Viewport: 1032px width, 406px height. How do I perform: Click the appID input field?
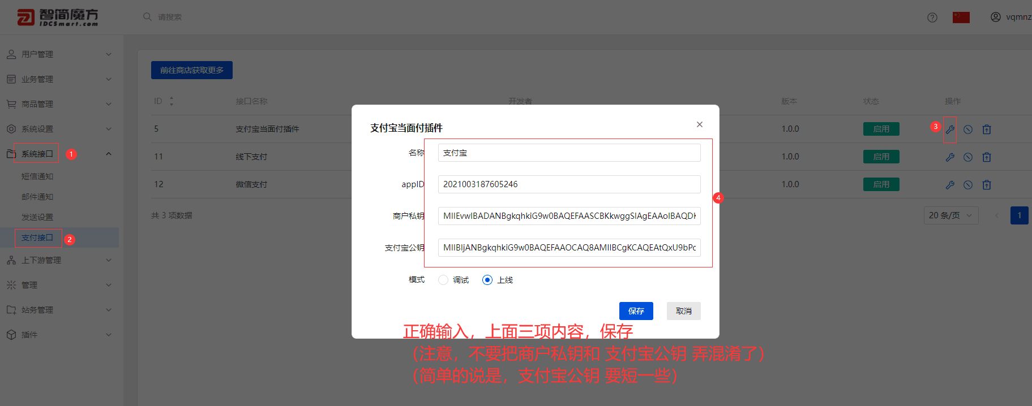tap(569, 184)
